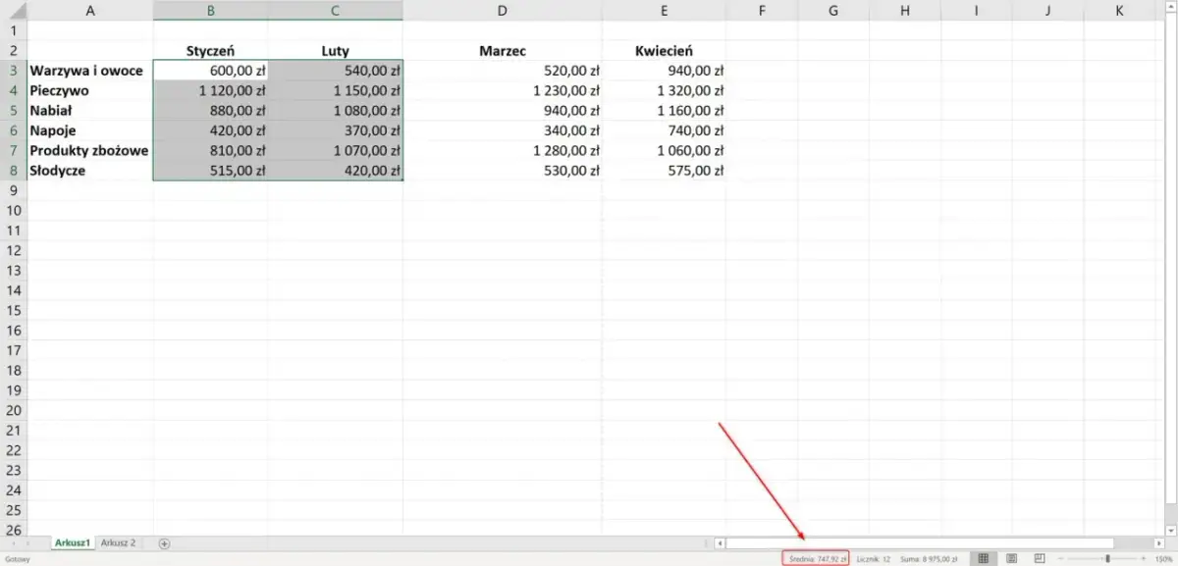Viewport: 1178px width, 566px height.
Task: Switch to Page Break Preview view
Action: [x=1039, y=558]
